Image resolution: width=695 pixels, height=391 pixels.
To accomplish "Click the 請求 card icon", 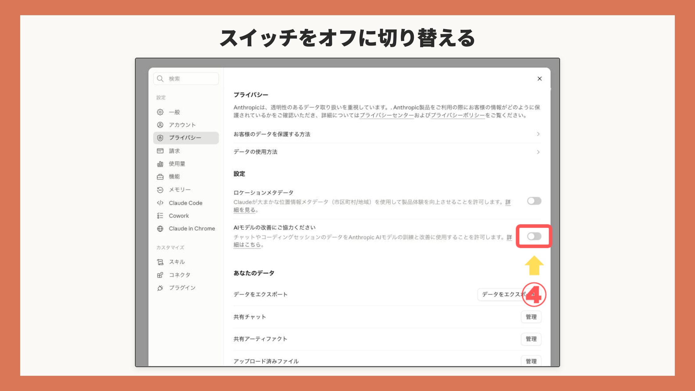I will click(160, 151).
